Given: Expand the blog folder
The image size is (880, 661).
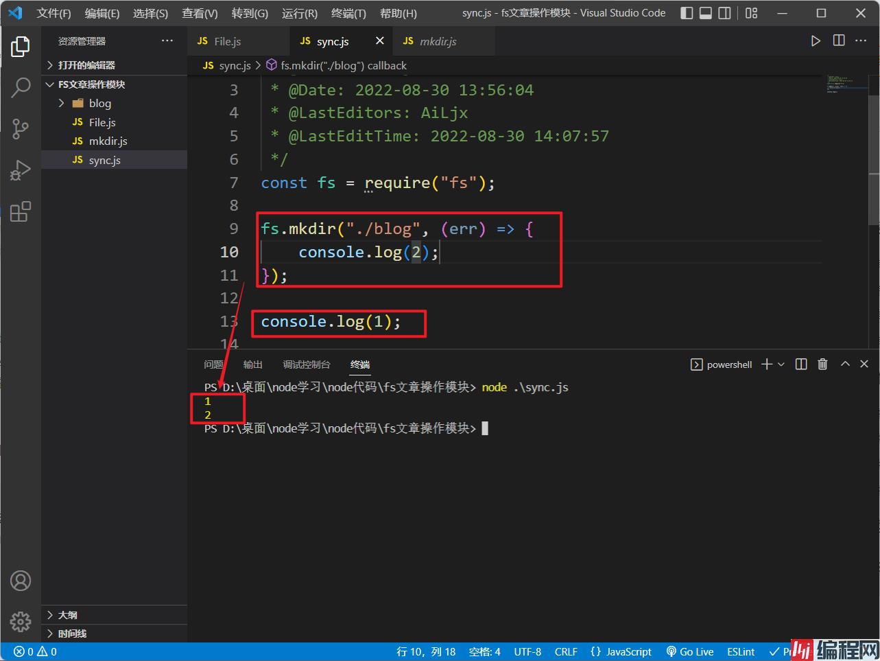Looking at the screenshot, I should (x=114, y=103).
